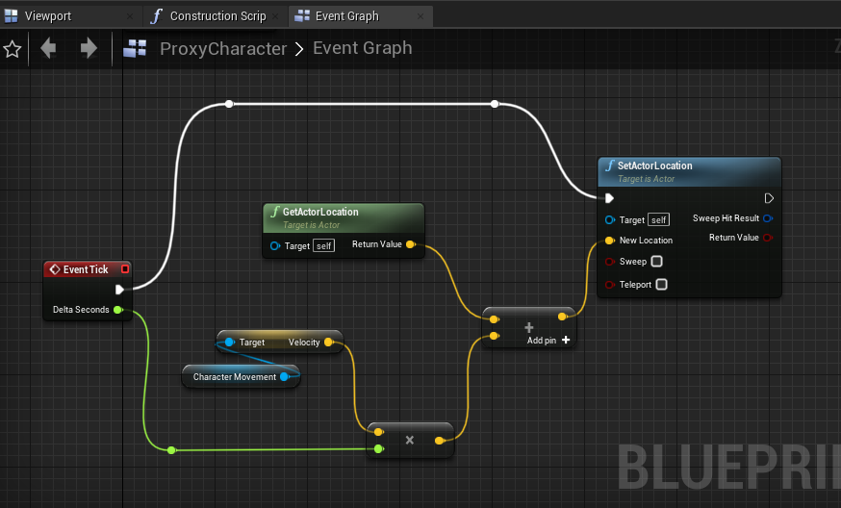Viewport: 841px width, 508px height.
Task: Click the Event Tick red delegate pin
Action: (x=125, y=268)
